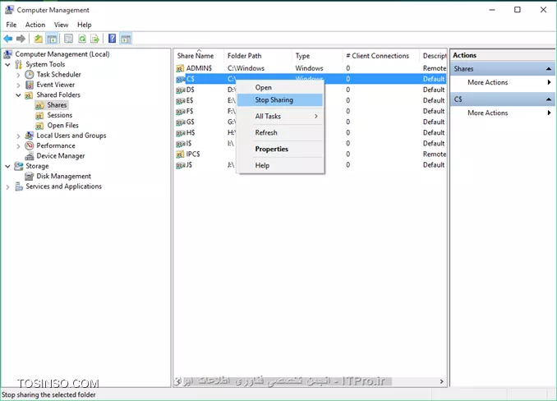557x401 pixels.
Task: Click the Services and Applications icon
Action: (x=19, y=187)
